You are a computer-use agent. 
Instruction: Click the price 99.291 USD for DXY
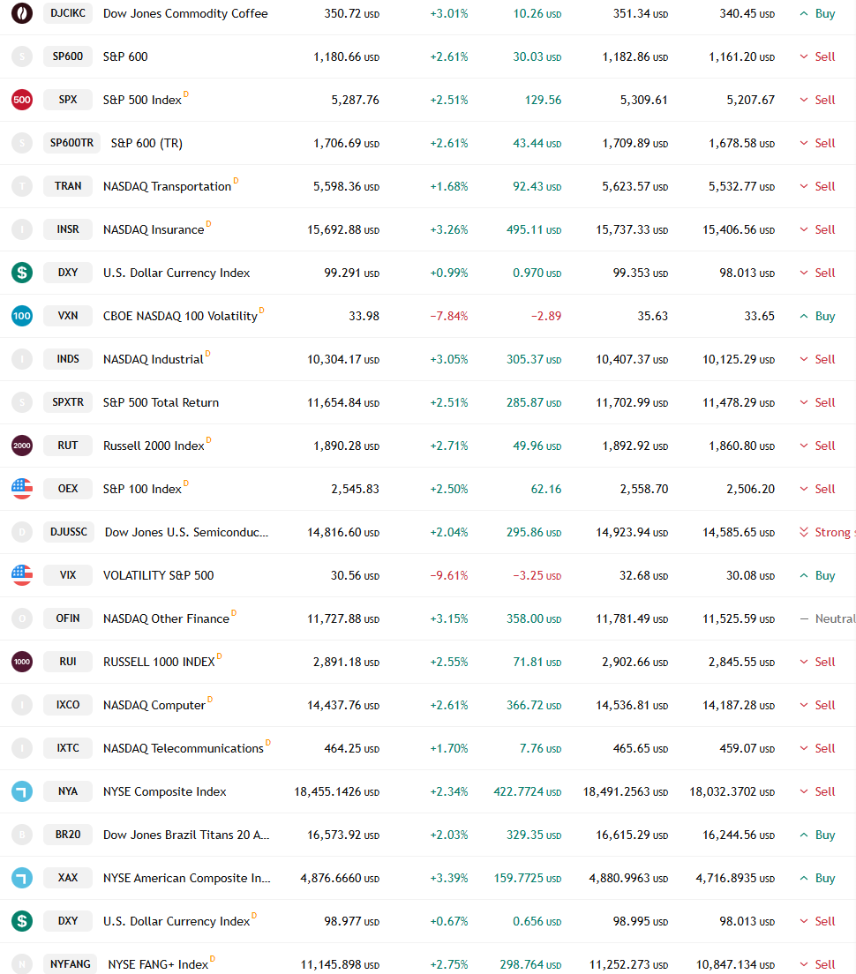click(x=351, y=273)
